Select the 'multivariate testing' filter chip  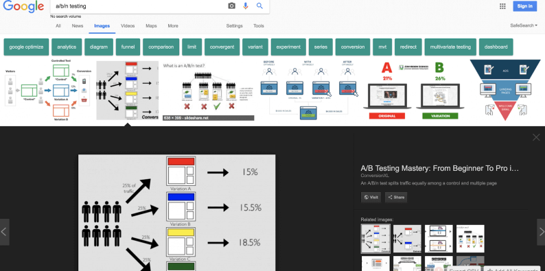click(450, 47)
